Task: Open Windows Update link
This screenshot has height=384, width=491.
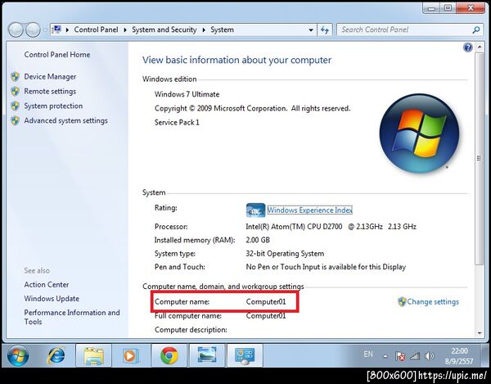Action: 52,299
